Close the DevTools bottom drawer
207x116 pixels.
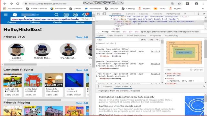(x=204, y=86)
